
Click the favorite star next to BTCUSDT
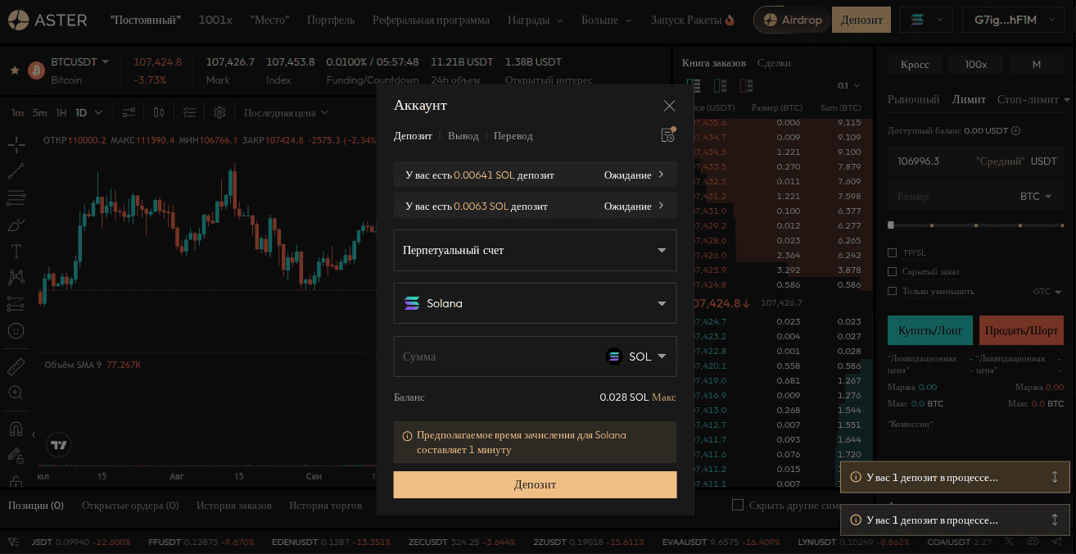14,70
